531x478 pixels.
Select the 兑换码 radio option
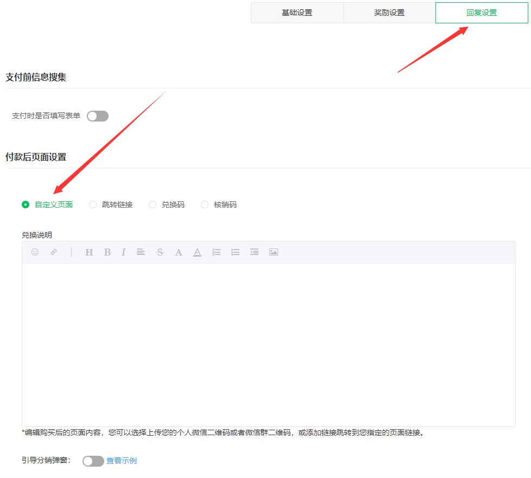tap(153, 205)
